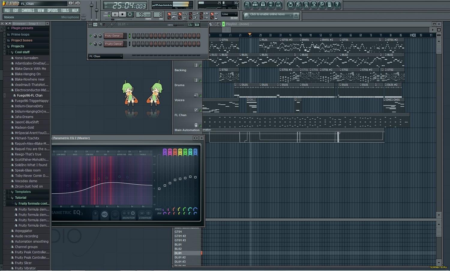The width and height of the screenshot is (450, 271).
Task: Open FL Chan channel group dropdown
Action: (x=106, y=56)
